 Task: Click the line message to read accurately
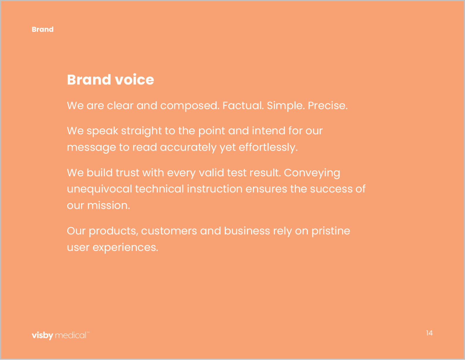[182, 147]
